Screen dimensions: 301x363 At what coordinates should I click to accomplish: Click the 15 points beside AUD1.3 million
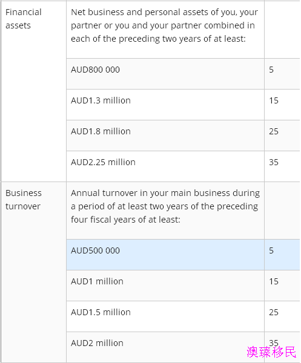(x=274, y=100)
